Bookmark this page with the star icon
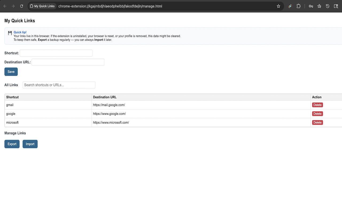342x214 pixels. 278,6
